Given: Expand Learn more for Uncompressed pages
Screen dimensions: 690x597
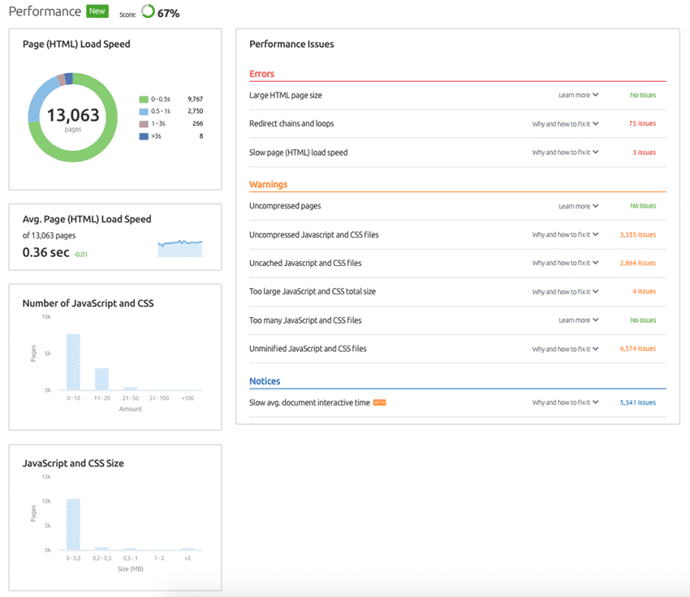Looking at the screenshot, I should click(x=578, y=206).
